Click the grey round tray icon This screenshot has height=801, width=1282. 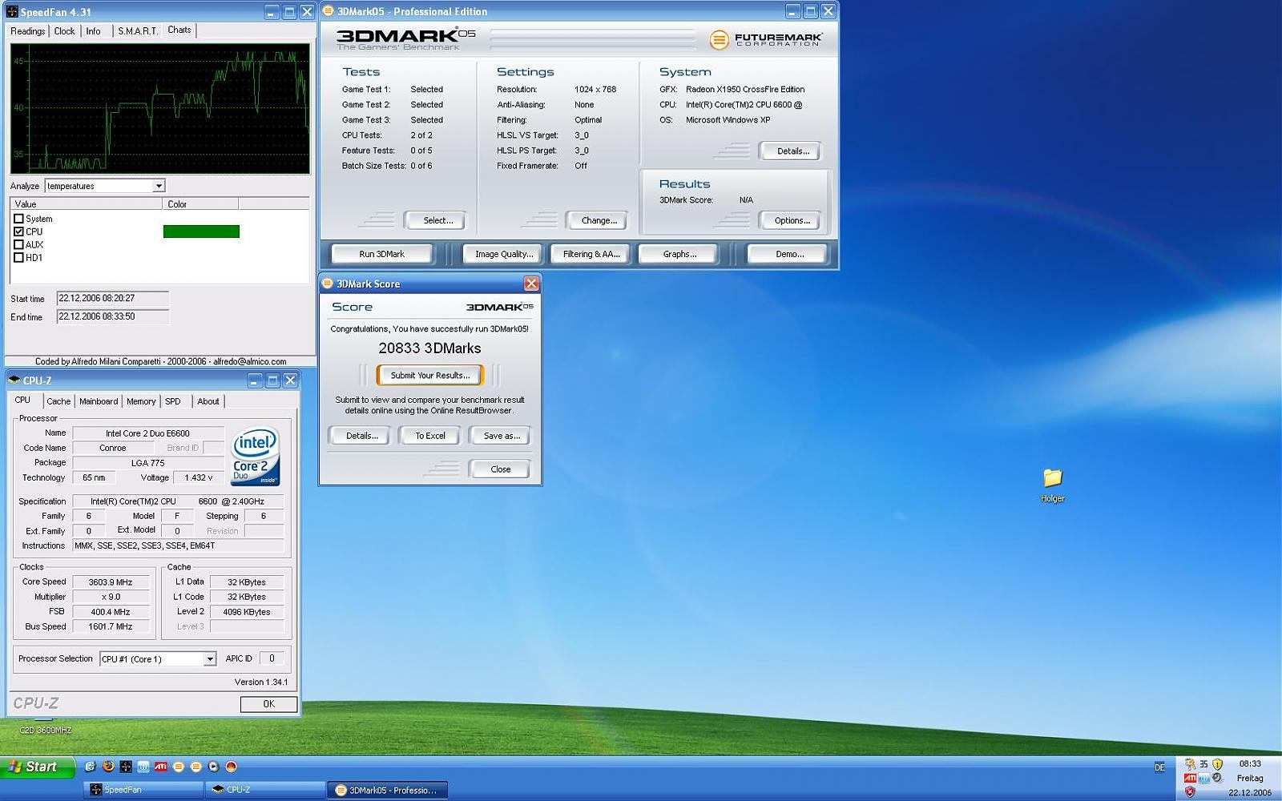(x=1216, y=777)
